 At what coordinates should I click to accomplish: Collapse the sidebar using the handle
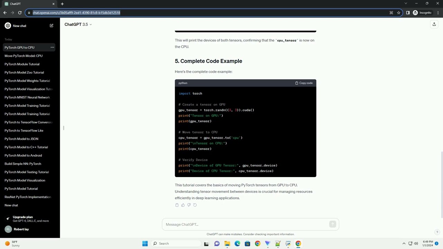64,128
